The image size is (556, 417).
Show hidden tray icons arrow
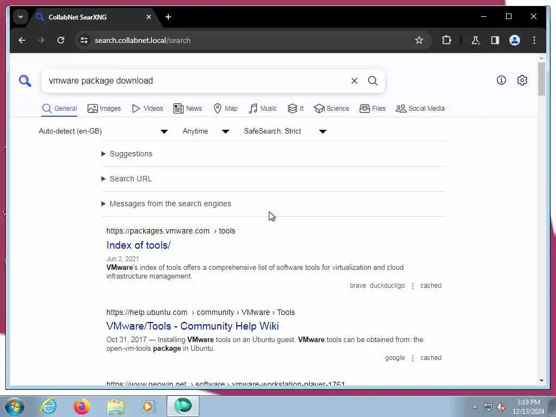click(475, 407)
